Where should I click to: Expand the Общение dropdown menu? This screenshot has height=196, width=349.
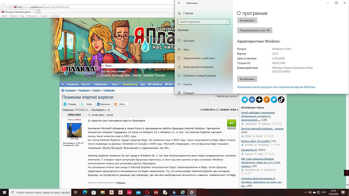[101, 84]
